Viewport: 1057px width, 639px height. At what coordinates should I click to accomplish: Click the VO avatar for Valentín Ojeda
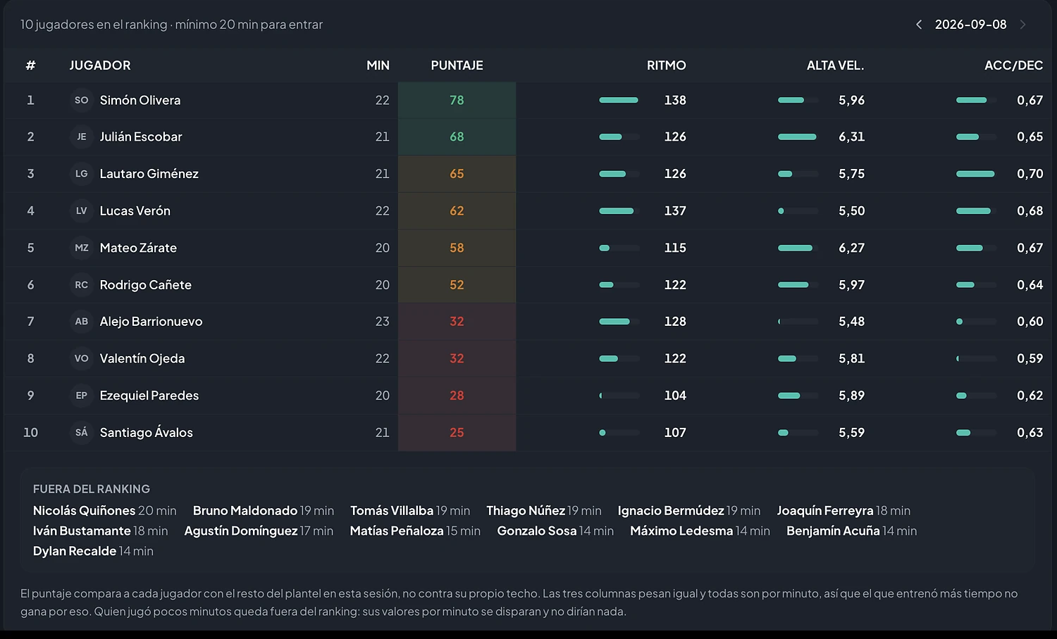pos(82,358)
